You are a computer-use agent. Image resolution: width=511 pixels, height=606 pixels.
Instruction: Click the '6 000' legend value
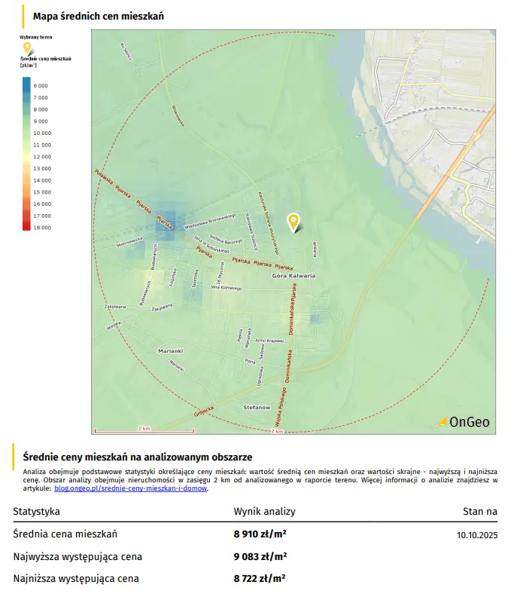click(41, 86)
